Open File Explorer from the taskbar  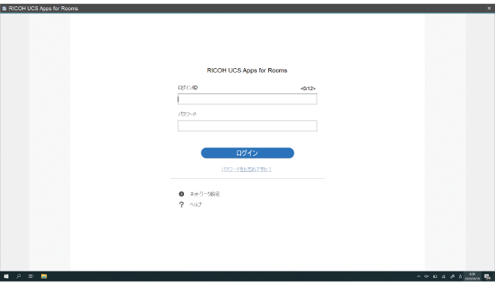[44, 276]
